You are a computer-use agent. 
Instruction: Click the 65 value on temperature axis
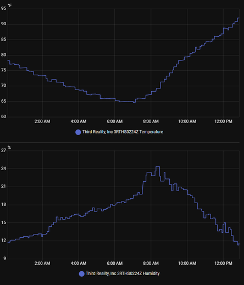[3, 101]
